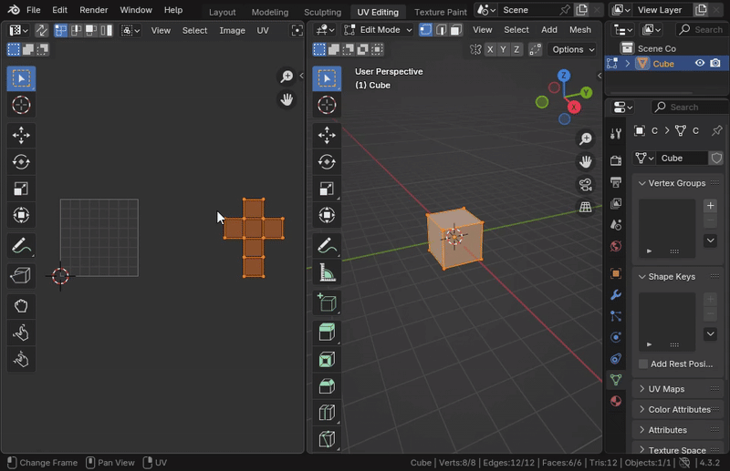Viewport: 730px width, 471px height.
Task: Open the Edit Mode dropdown
Action: [378, 30]
